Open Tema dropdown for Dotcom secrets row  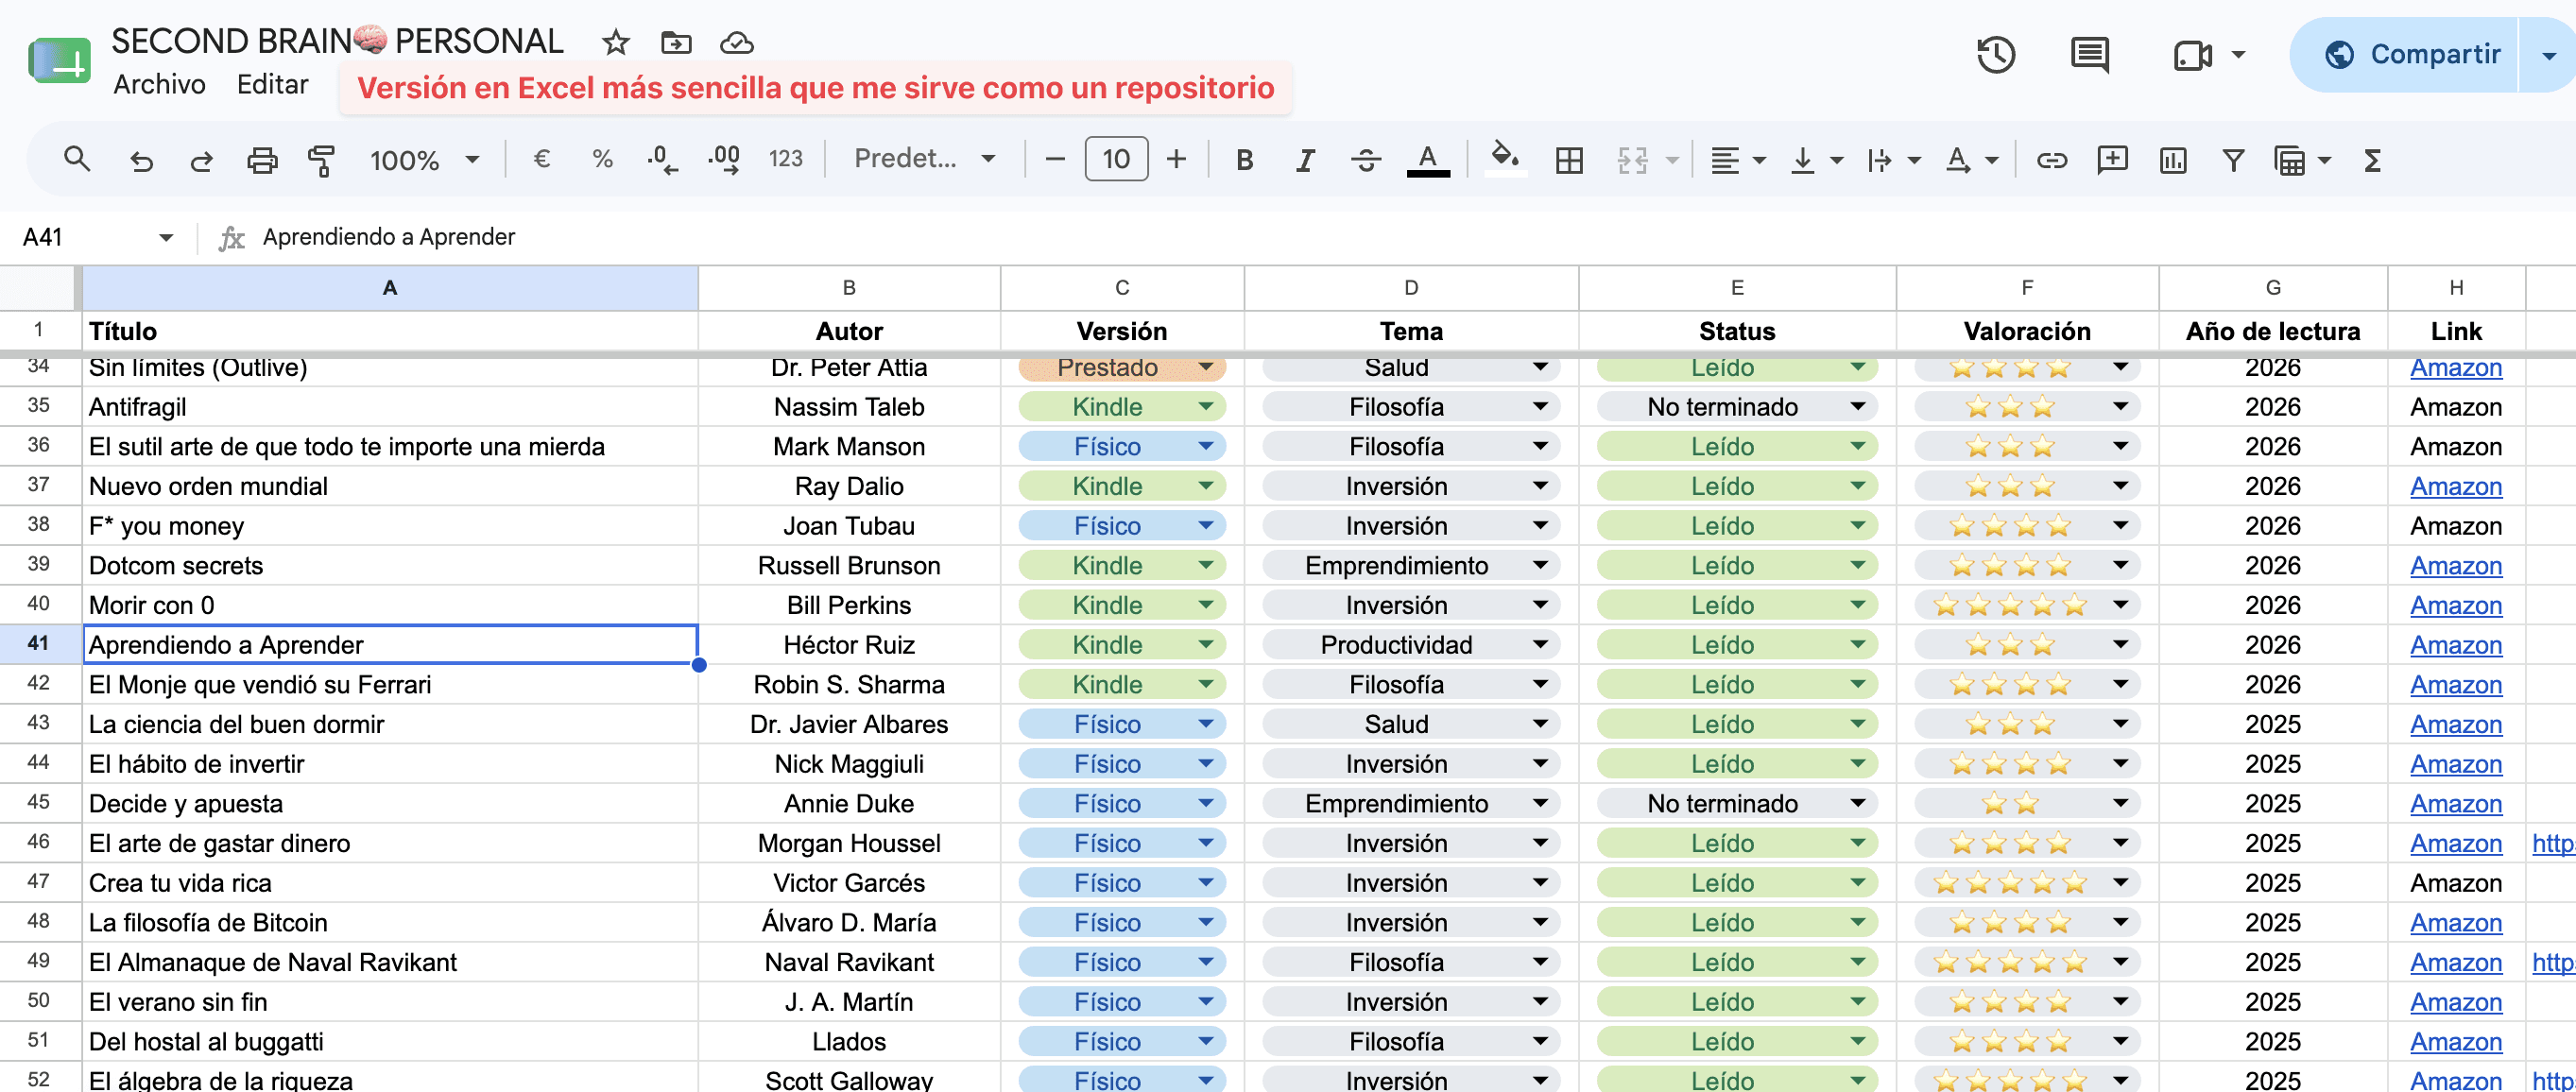(x=1540, y=565)
